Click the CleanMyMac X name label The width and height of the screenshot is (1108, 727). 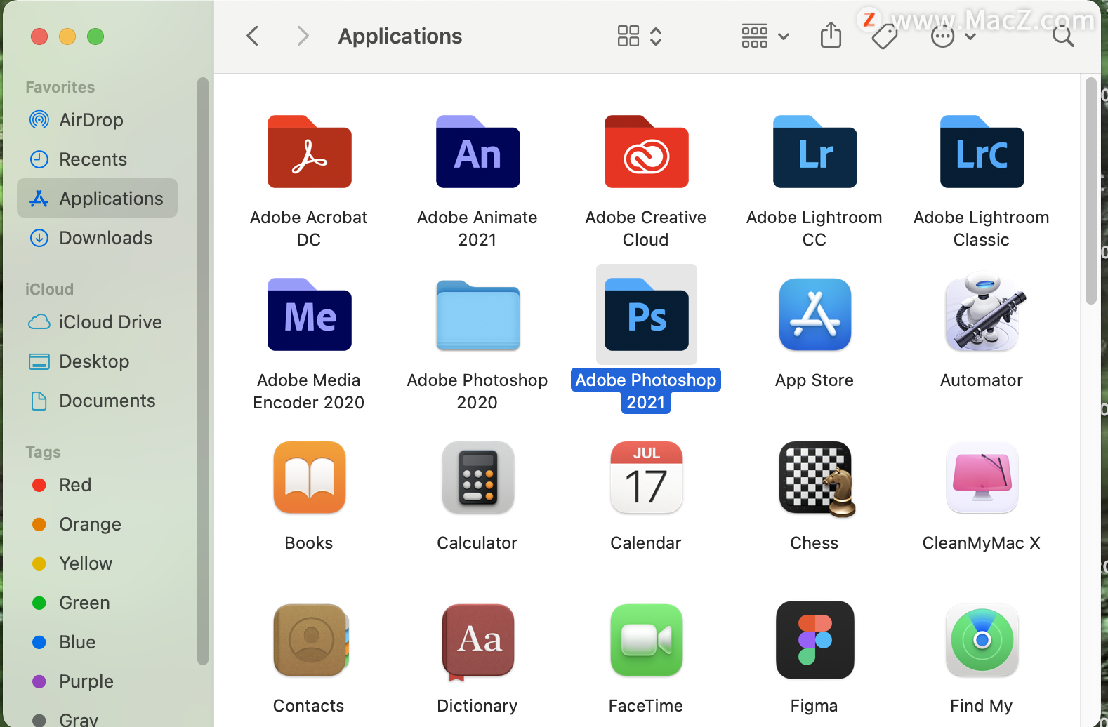tap(982, 543)
